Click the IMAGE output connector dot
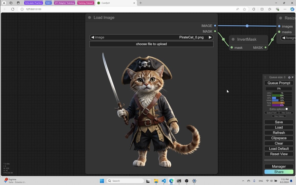Viewport: 296px width, 185px height. click(215, 26)
